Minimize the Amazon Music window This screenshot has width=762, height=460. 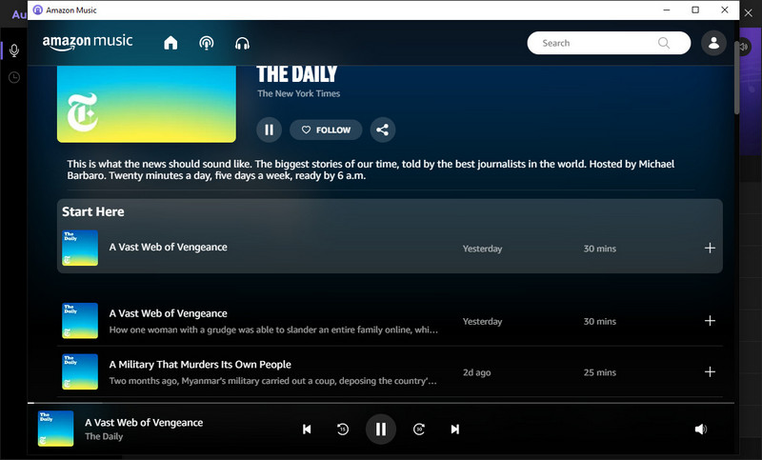pyautogui.click(x=667, y=10)
